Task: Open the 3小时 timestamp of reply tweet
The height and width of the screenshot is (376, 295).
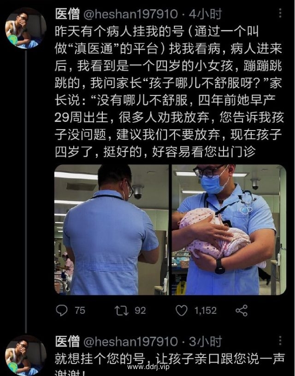Action: click(x=206, y=341)
